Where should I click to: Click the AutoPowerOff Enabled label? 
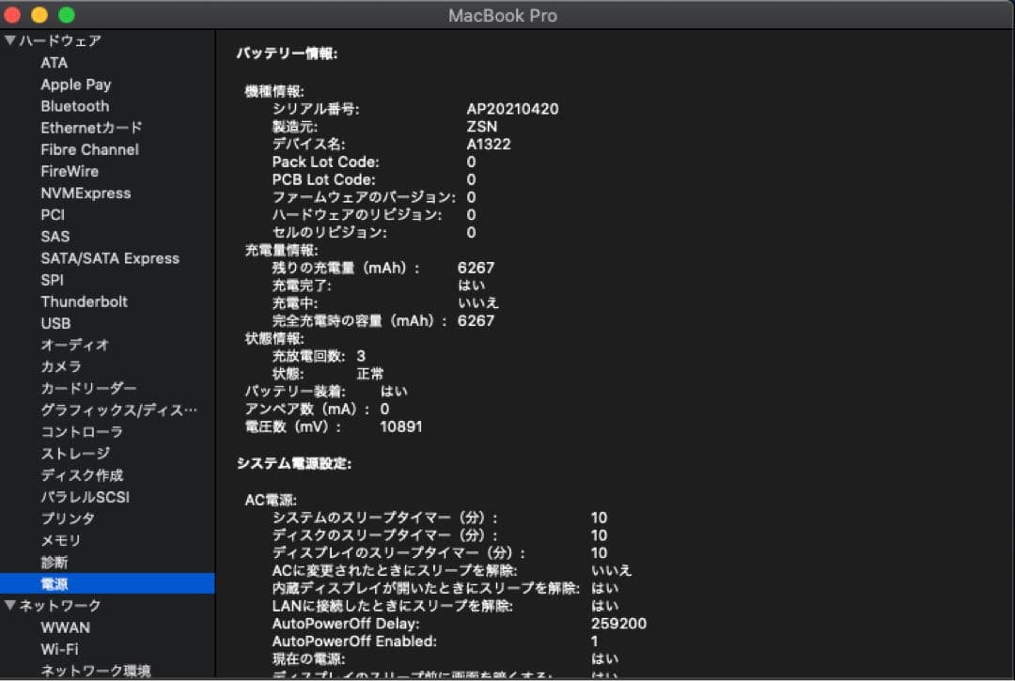354,642
